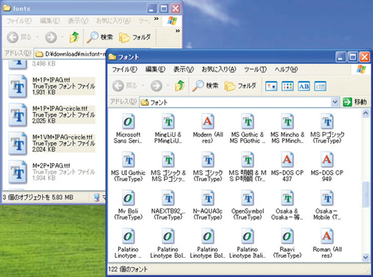Click Up folder button in fonts window
The height and width of the screenshot is (277, 373).
pyautogui.click(x=75, y=37)
